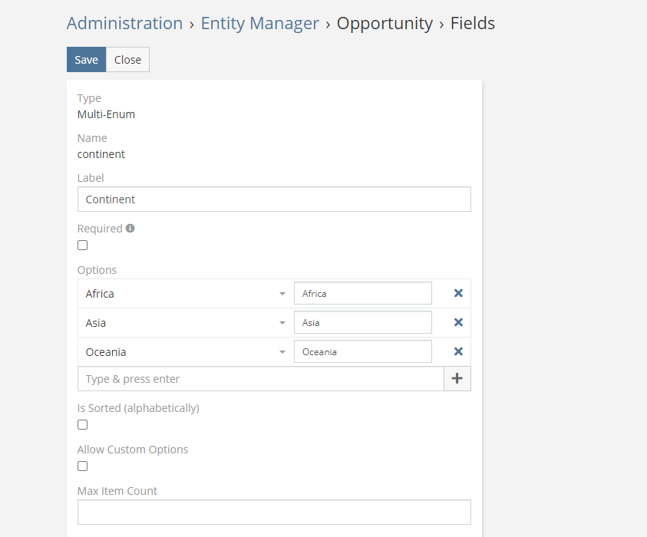Focus the 'Type & press enter' field
This screenshot has height=537, width=647.
[260, 379]
